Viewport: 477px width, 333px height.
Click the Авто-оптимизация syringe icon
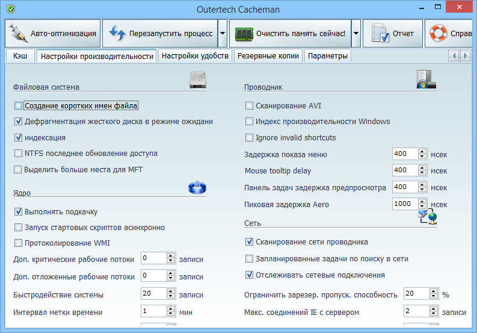tap(19, 33)
